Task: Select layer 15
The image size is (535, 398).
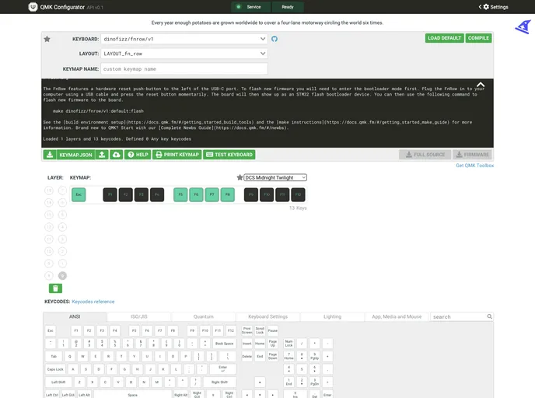Action: point(49,190)
